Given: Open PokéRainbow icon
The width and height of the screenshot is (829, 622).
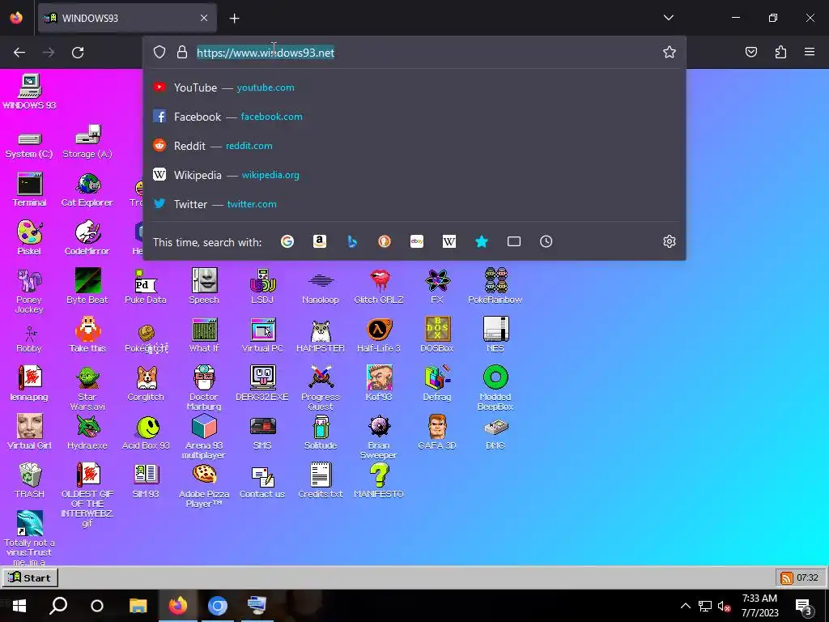Looking at the screenshot, I should 495,281.
